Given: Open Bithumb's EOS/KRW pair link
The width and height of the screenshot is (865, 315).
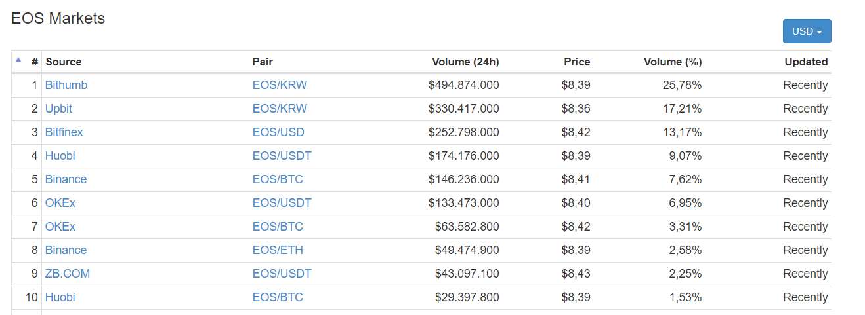Looking at the screenshot, I should [280, 85].
